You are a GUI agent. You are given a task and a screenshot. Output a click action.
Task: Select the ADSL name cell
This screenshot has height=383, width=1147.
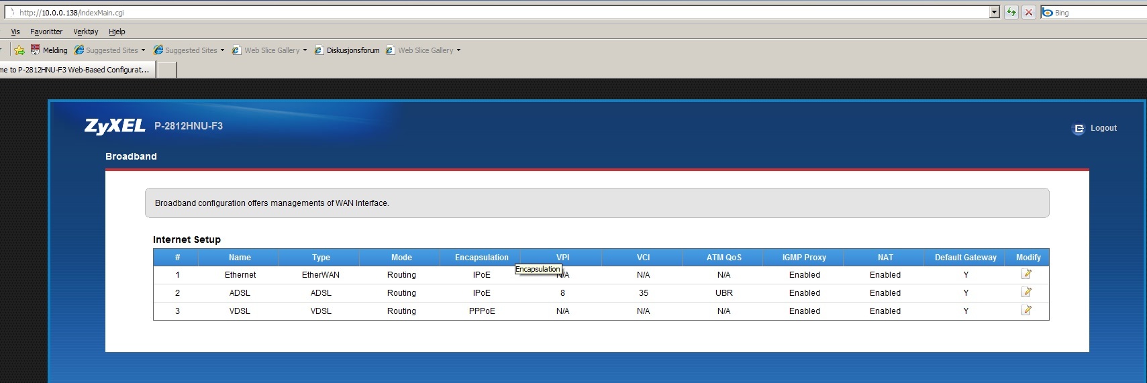[240, 293]
